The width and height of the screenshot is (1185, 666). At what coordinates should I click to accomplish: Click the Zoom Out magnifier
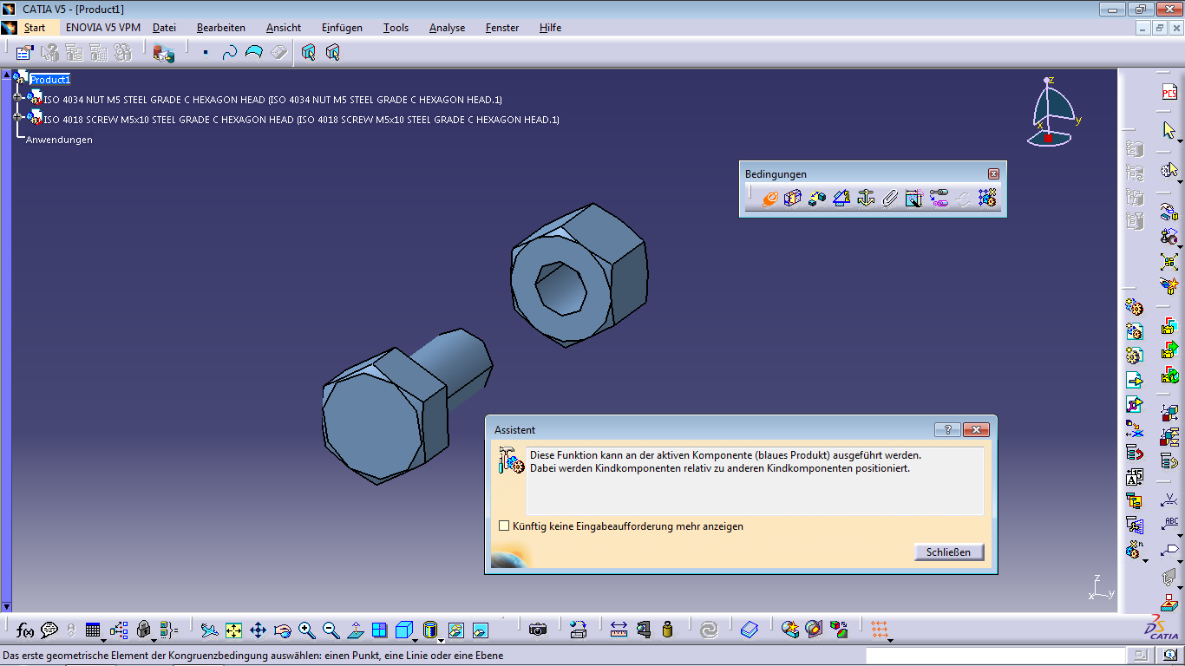coord(331,630)
